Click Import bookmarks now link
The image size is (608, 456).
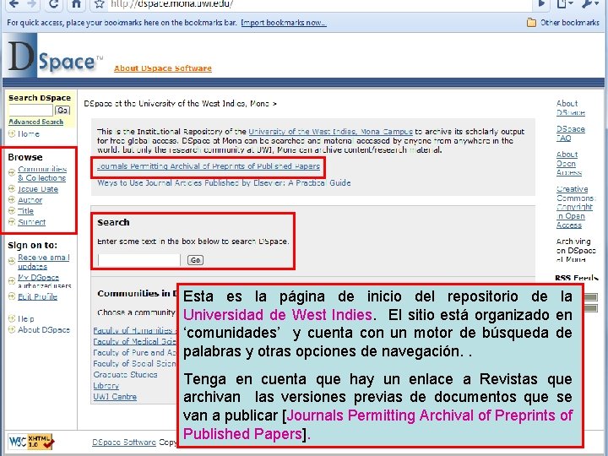click(284, 23)
